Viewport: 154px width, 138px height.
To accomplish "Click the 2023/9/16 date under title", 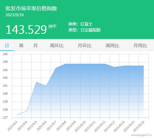I will [x=15, y=15].
